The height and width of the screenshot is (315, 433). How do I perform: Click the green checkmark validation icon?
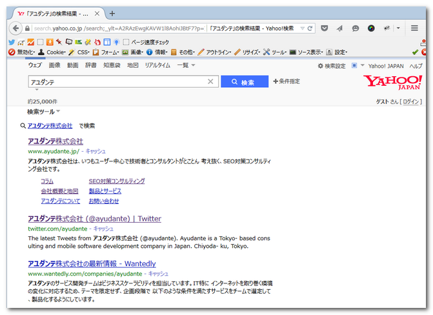pyautogui.click(x=415, y=52)
